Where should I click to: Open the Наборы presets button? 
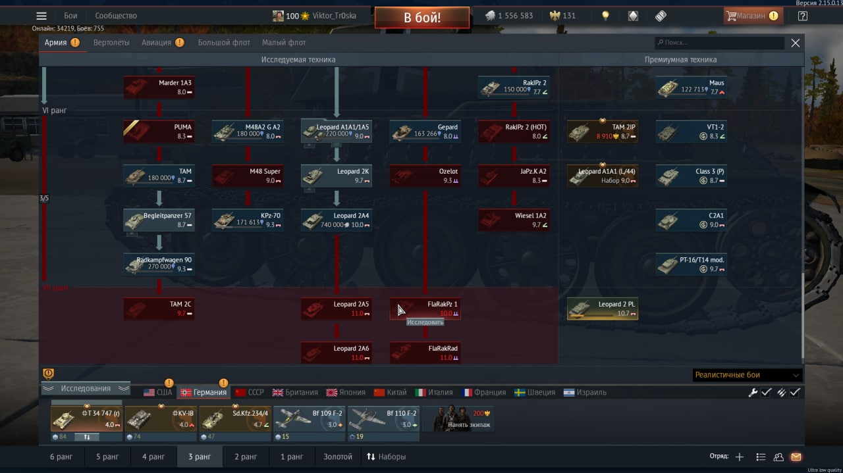tap(386, 457)
